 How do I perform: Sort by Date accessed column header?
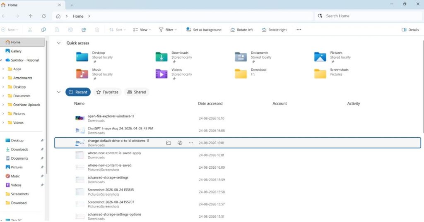click(210, 103)
